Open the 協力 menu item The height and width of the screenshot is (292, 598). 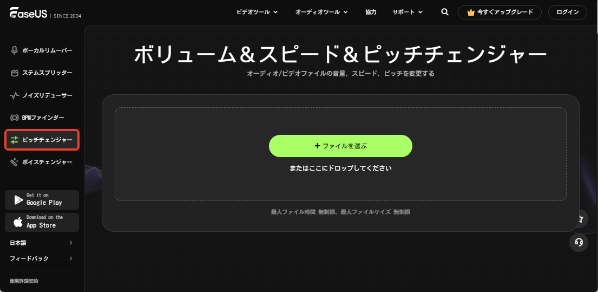[x=371, y=12]
